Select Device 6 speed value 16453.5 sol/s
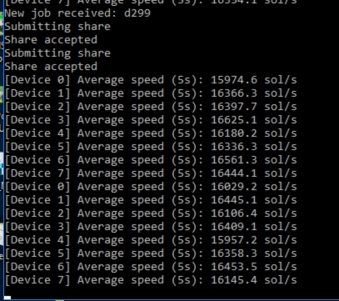The height and width of the screenshot is (301, 339). [x=254, y=267]
